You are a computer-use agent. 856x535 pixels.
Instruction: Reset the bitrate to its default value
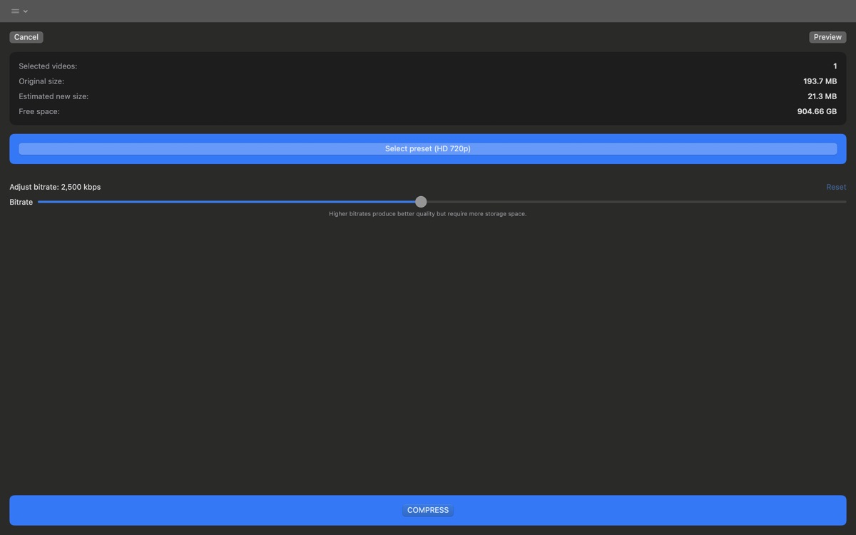(x=835, y=186)
